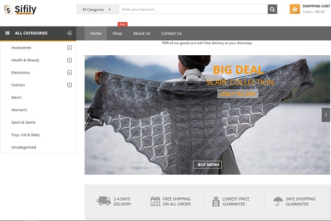Open the Sport & Game category
This screenshot has height=221, width=331.
pyautogui.click(x=23, y=122)
